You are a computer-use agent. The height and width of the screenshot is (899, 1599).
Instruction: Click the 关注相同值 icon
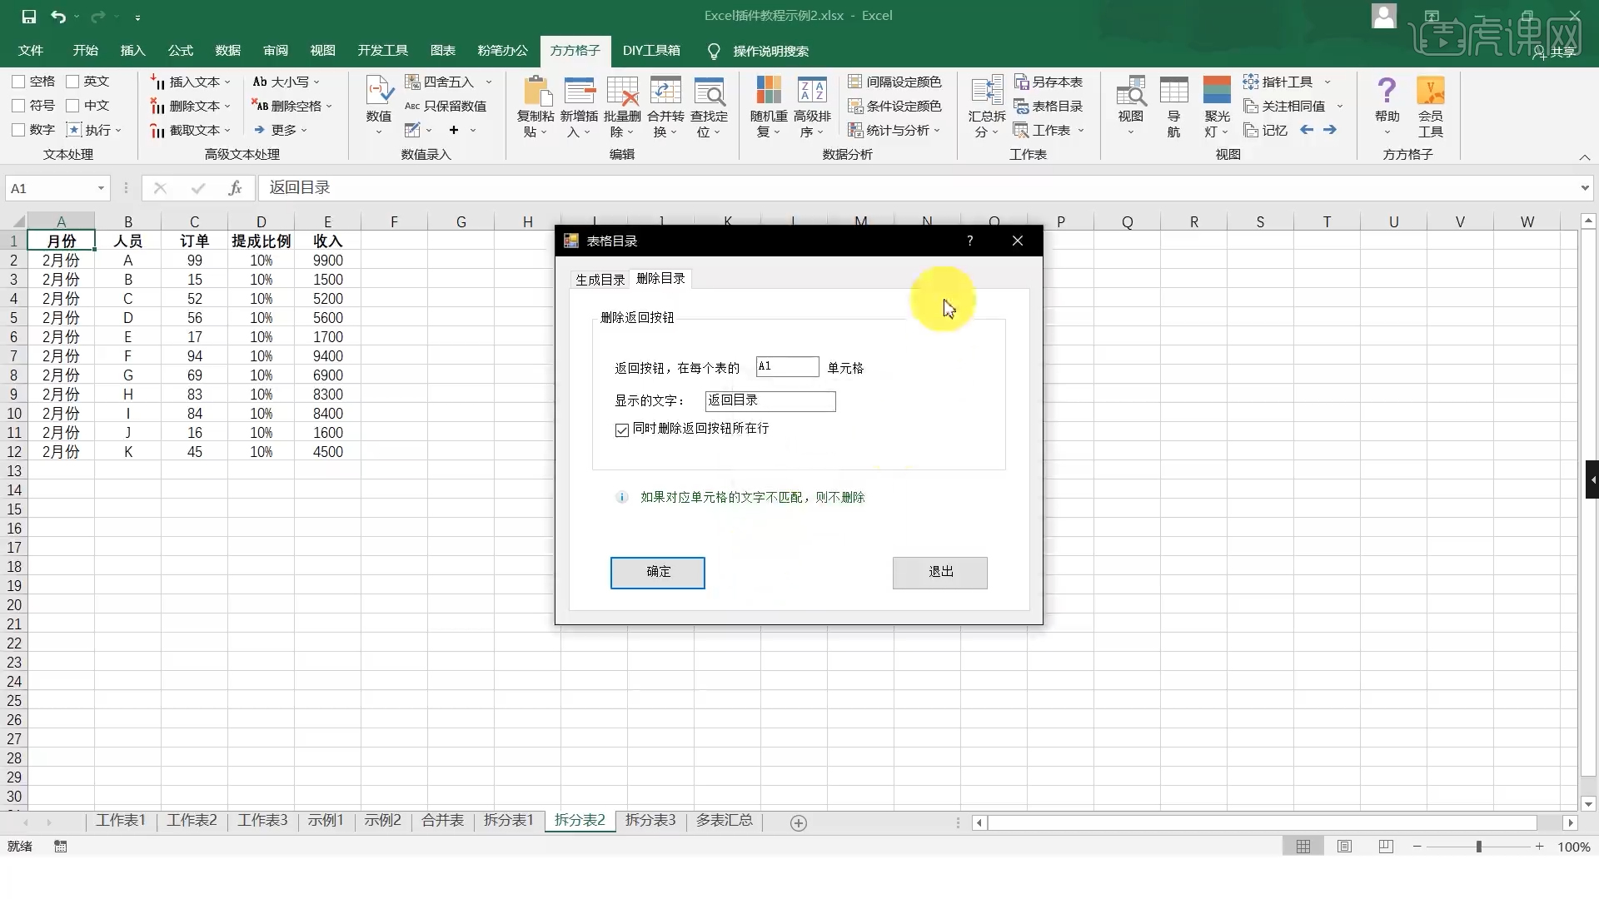pyautogui.click(x=1251, y=106)
